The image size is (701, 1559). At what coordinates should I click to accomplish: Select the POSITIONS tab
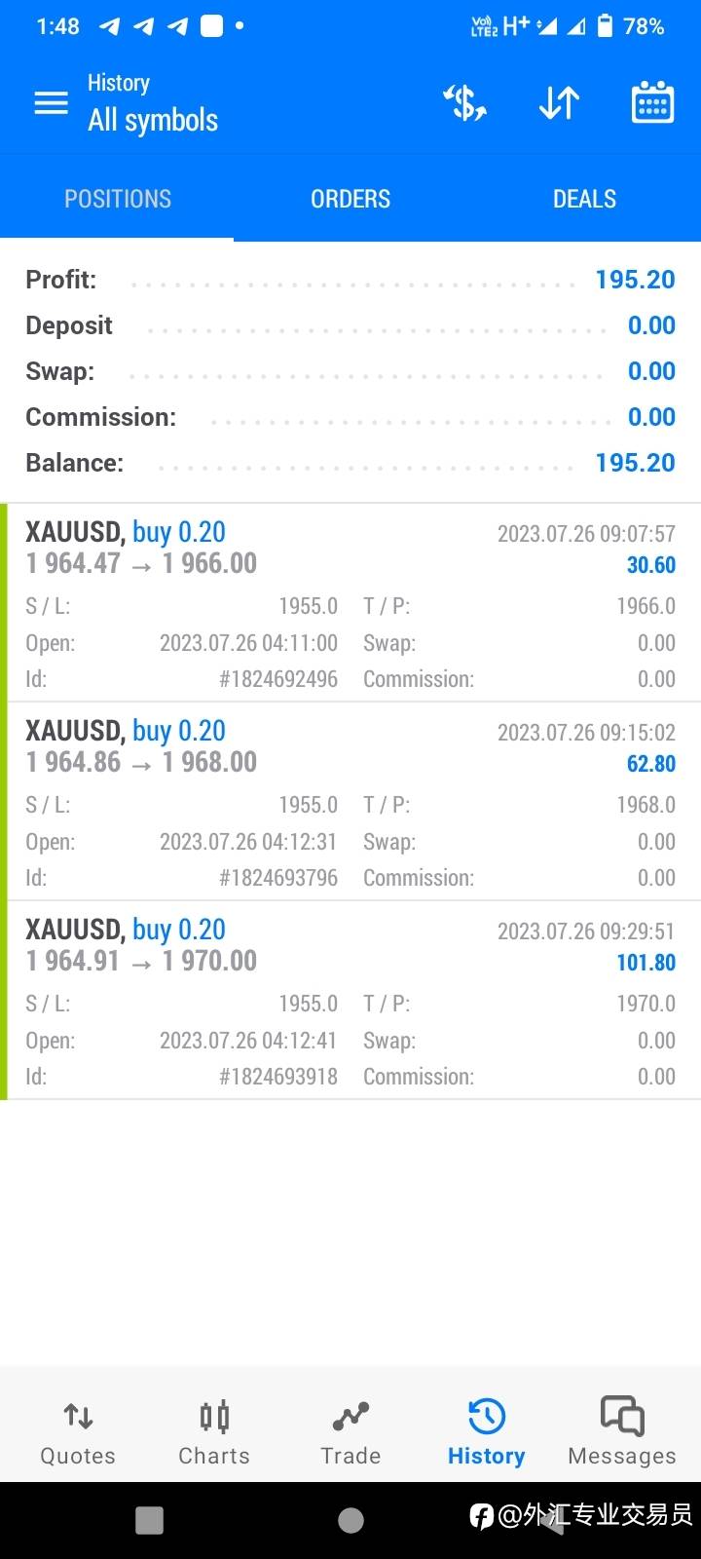pyautogui.click(x=117, y=199)
